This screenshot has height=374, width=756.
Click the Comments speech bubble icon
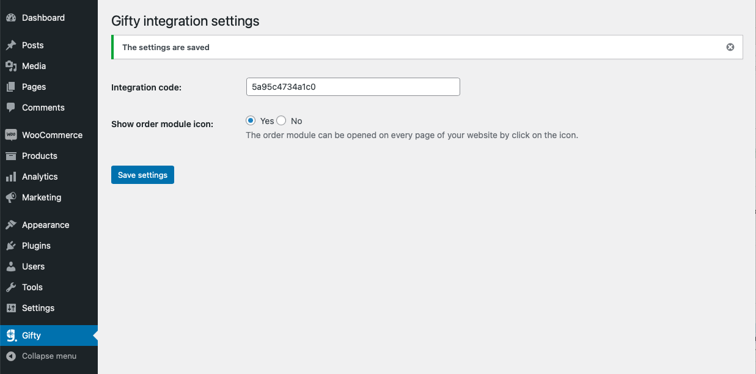tap(11, 108)
